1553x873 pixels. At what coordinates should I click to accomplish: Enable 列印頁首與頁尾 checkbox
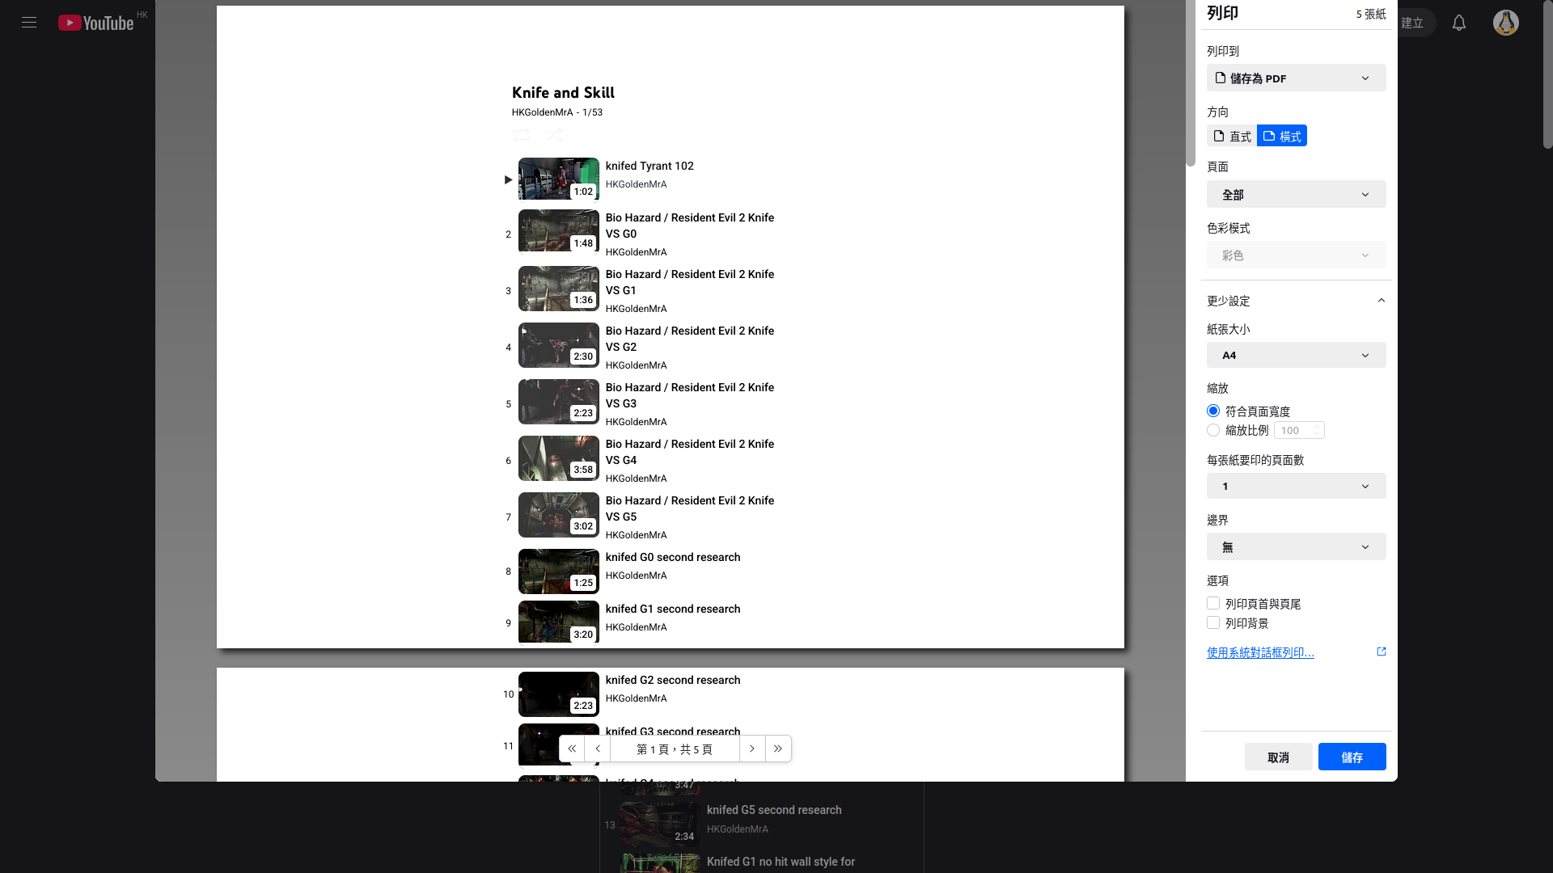(x=1213, y=603)
